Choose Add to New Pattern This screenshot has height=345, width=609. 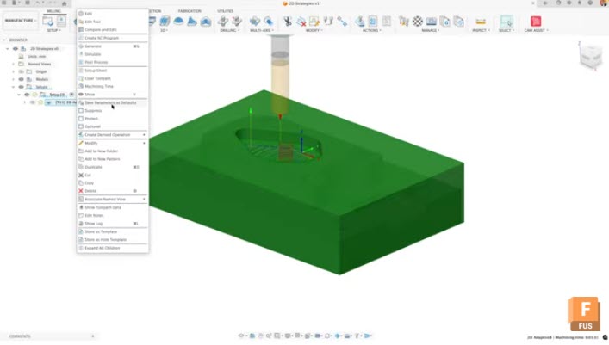coord(113,159)
